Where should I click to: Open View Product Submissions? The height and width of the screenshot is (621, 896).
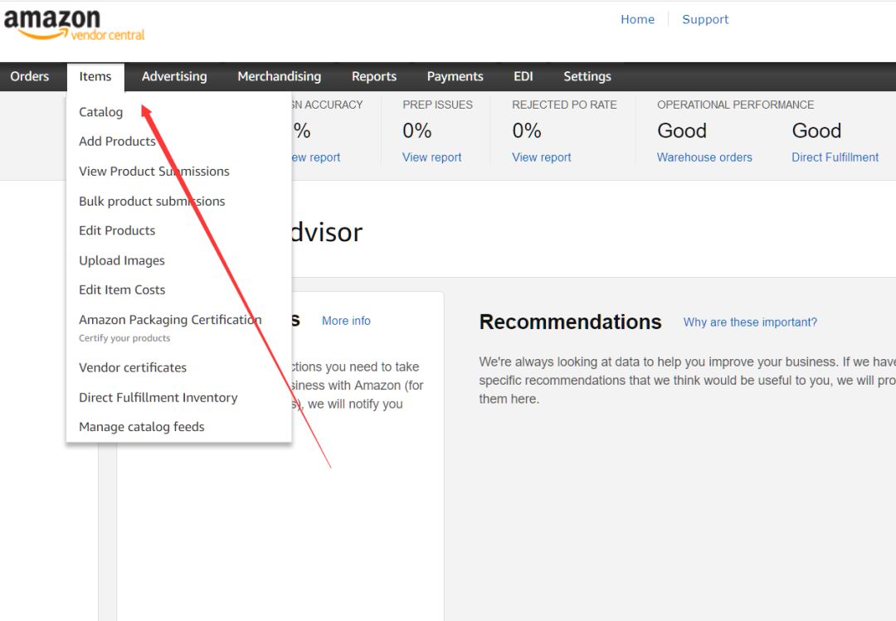(x=154, y=172)
